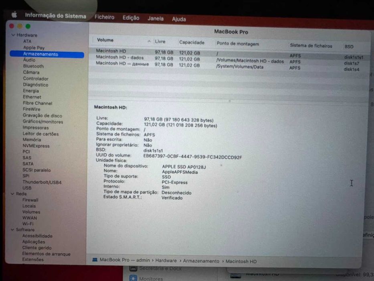Sort by Sistema de ficheiros column header
The height and width of the screenshot is (281, 374).
[x=311, y=46]
